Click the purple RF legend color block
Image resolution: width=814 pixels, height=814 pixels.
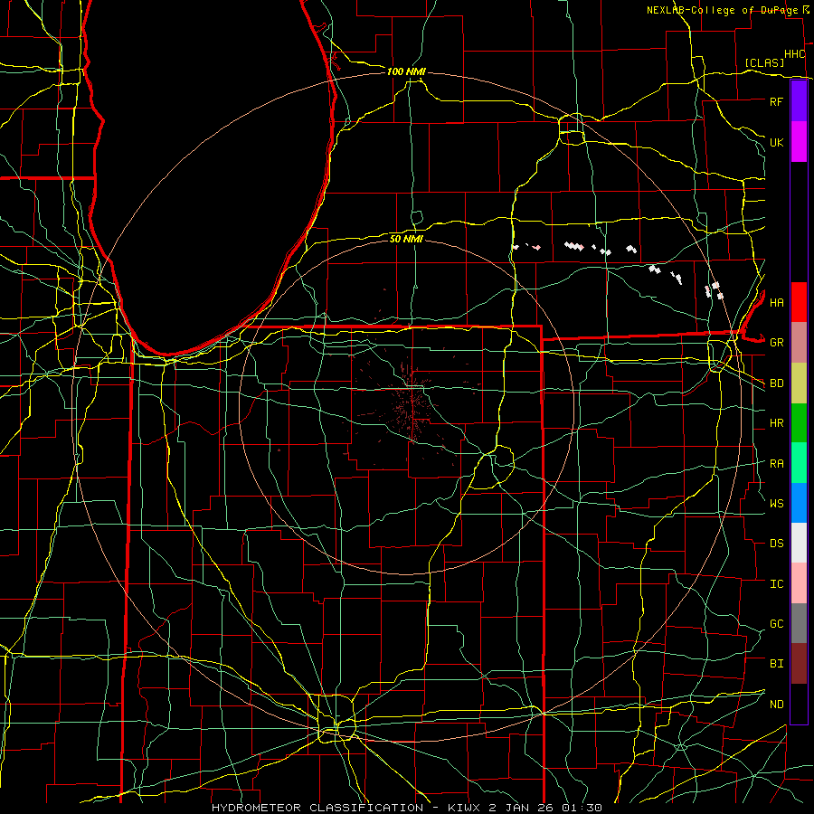click(799, 101)
